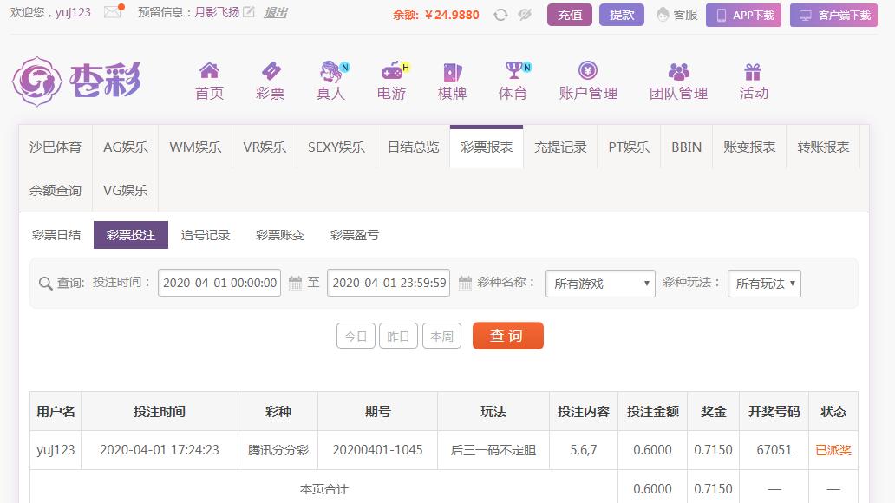Open calendar icon for start time
The height and width of the screenshot is (503, 895).
pos(295,282)
